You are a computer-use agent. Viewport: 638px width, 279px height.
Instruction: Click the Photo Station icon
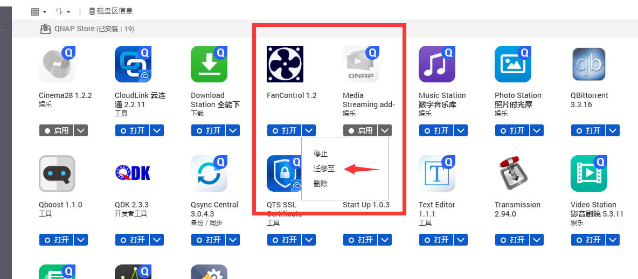pyautogui.click(x=513, y=64)
